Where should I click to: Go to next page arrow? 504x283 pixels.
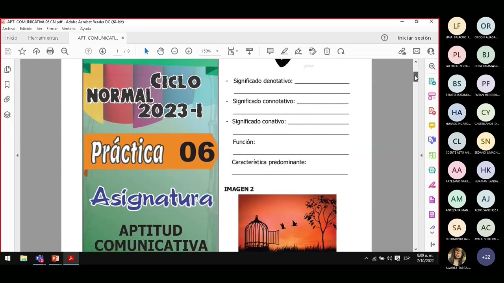102,51
